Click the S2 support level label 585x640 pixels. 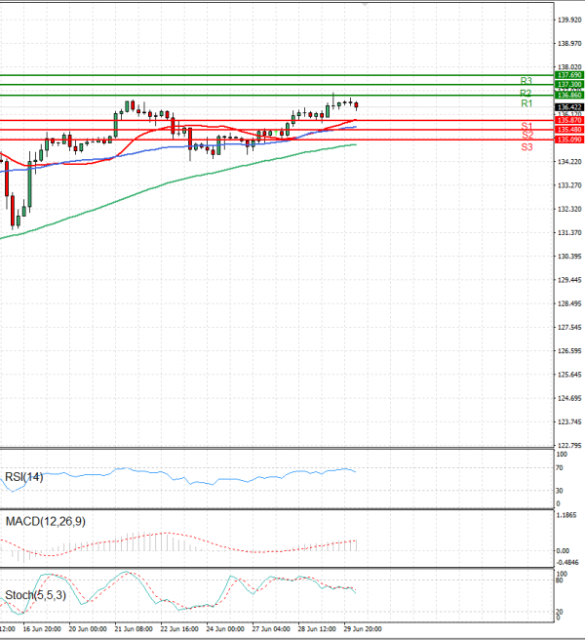526,136
